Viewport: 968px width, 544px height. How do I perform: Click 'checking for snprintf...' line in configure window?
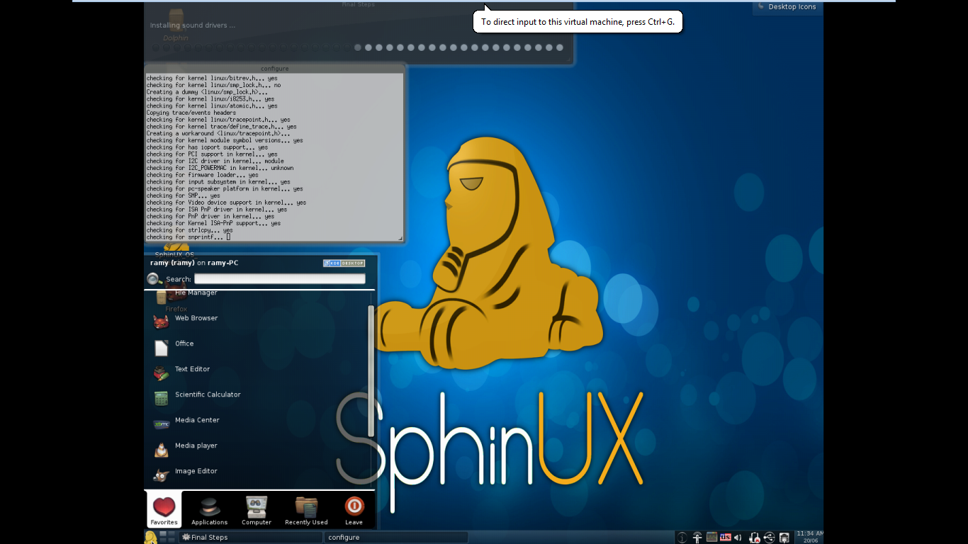coord(188,237)
